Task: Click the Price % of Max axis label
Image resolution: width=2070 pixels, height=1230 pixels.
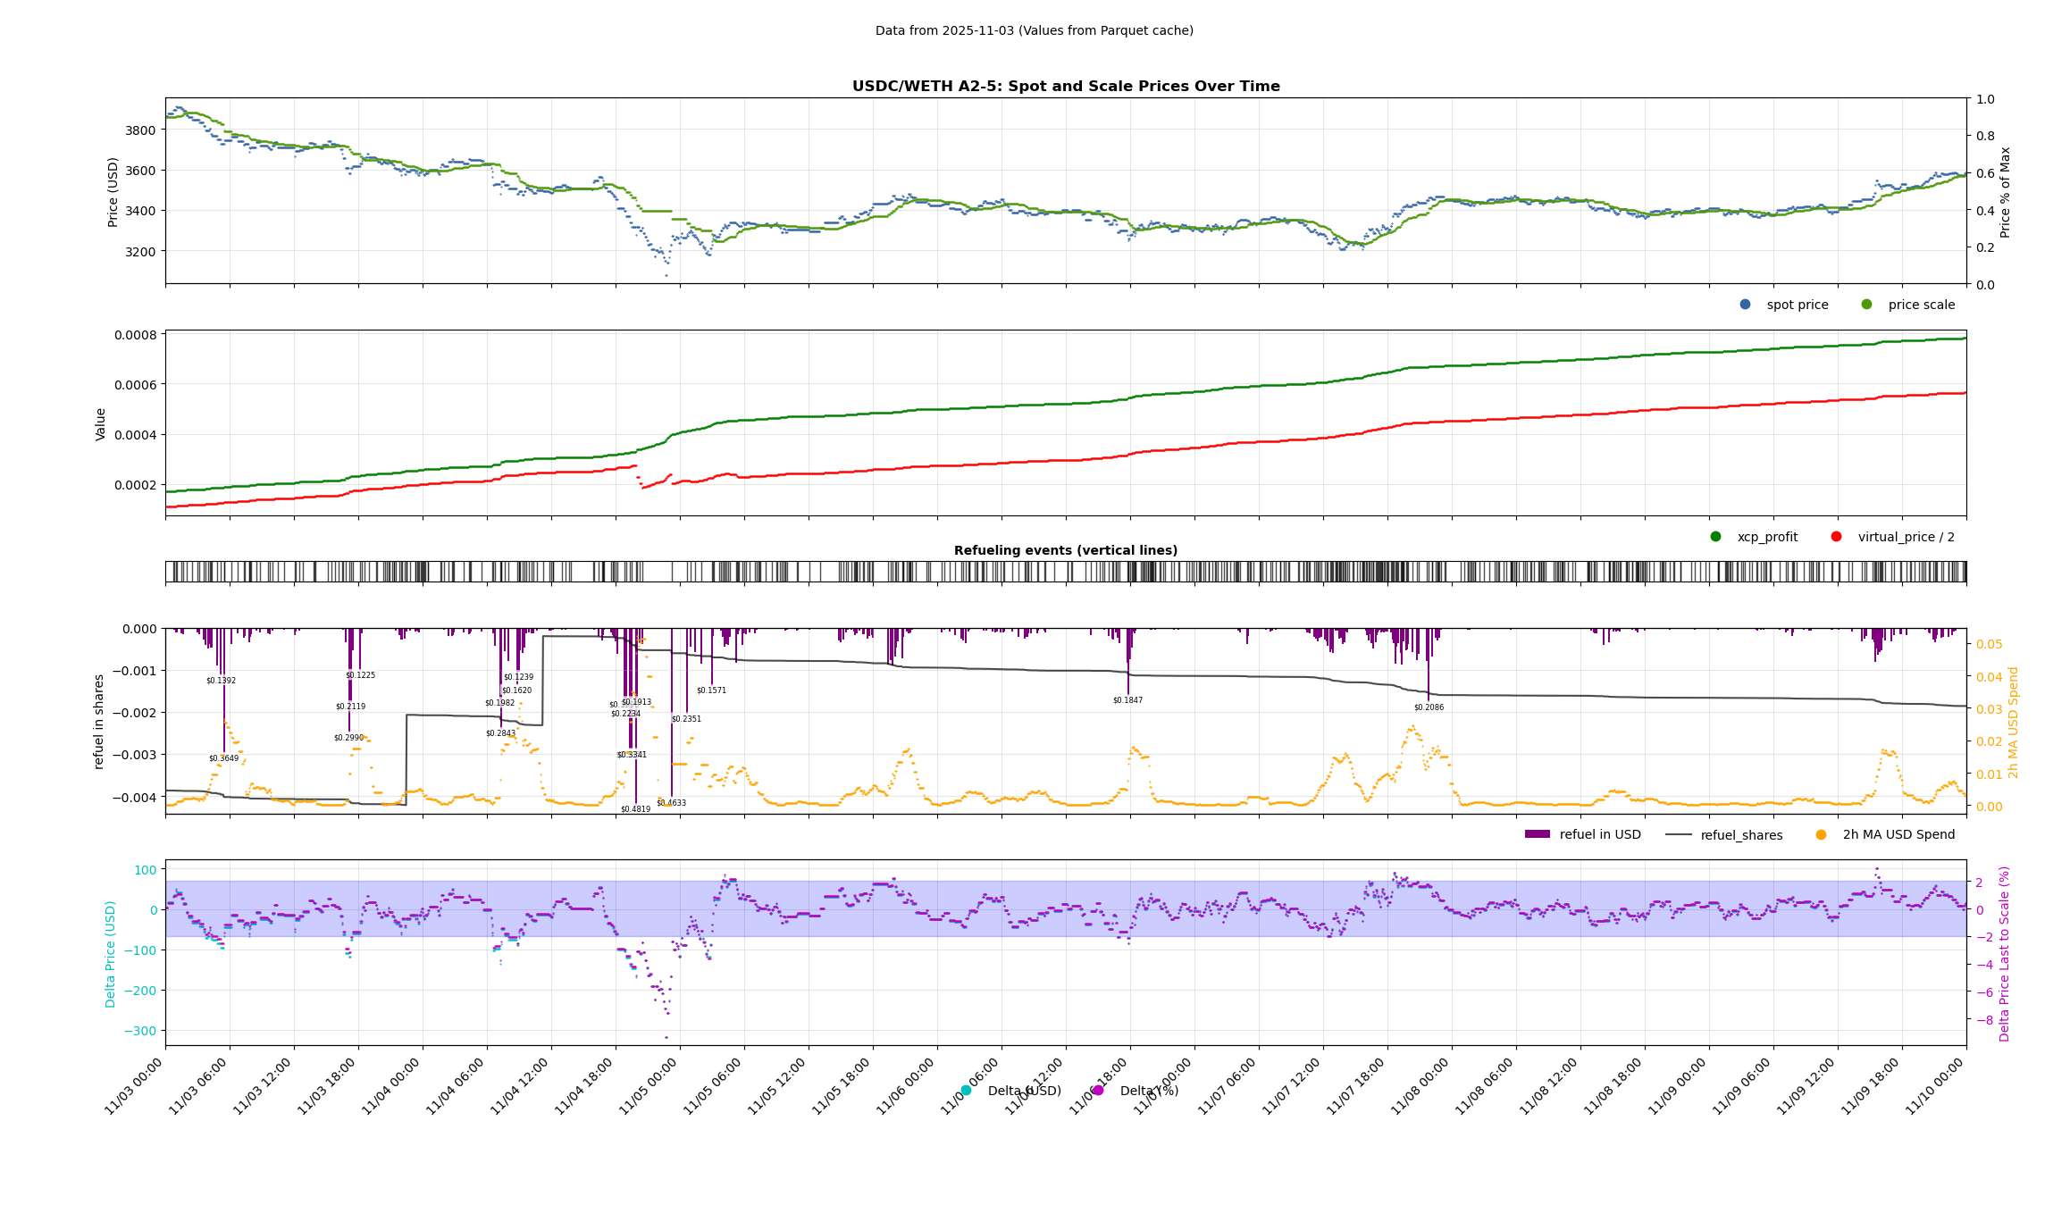Action: pyautogui.click(x=2005, y=192)
